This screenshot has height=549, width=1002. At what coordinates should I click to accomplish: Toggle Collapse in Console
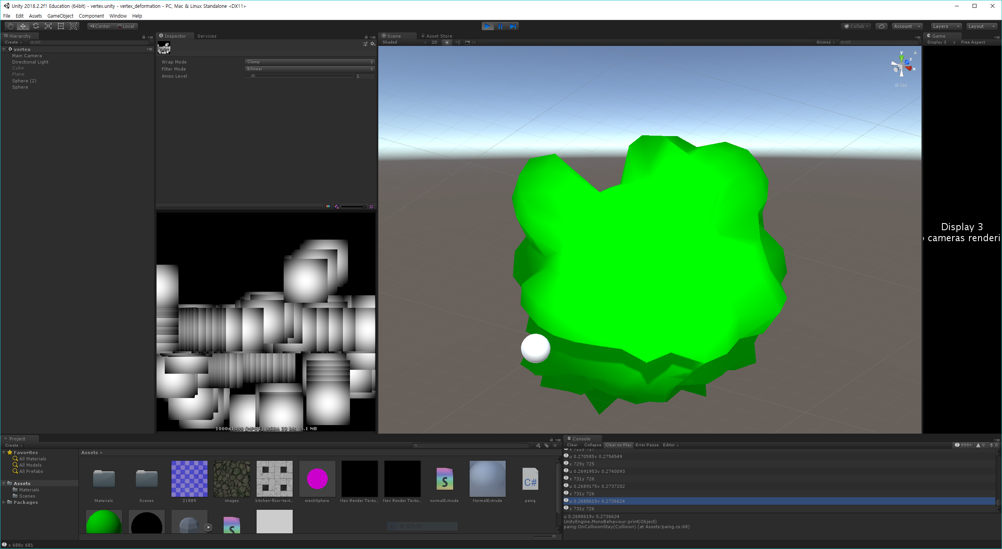(592, 445)
